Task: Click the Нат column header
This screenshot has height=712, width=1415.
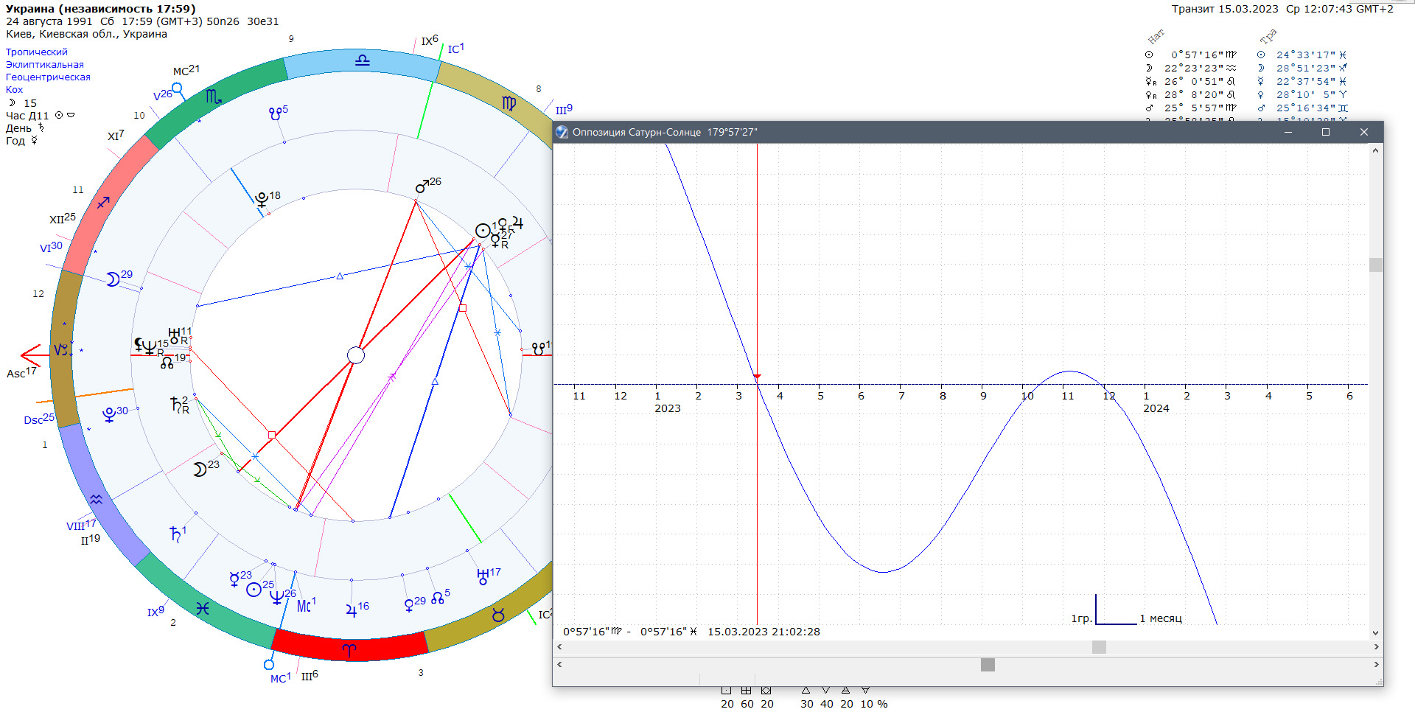Action: [1156, 36]
